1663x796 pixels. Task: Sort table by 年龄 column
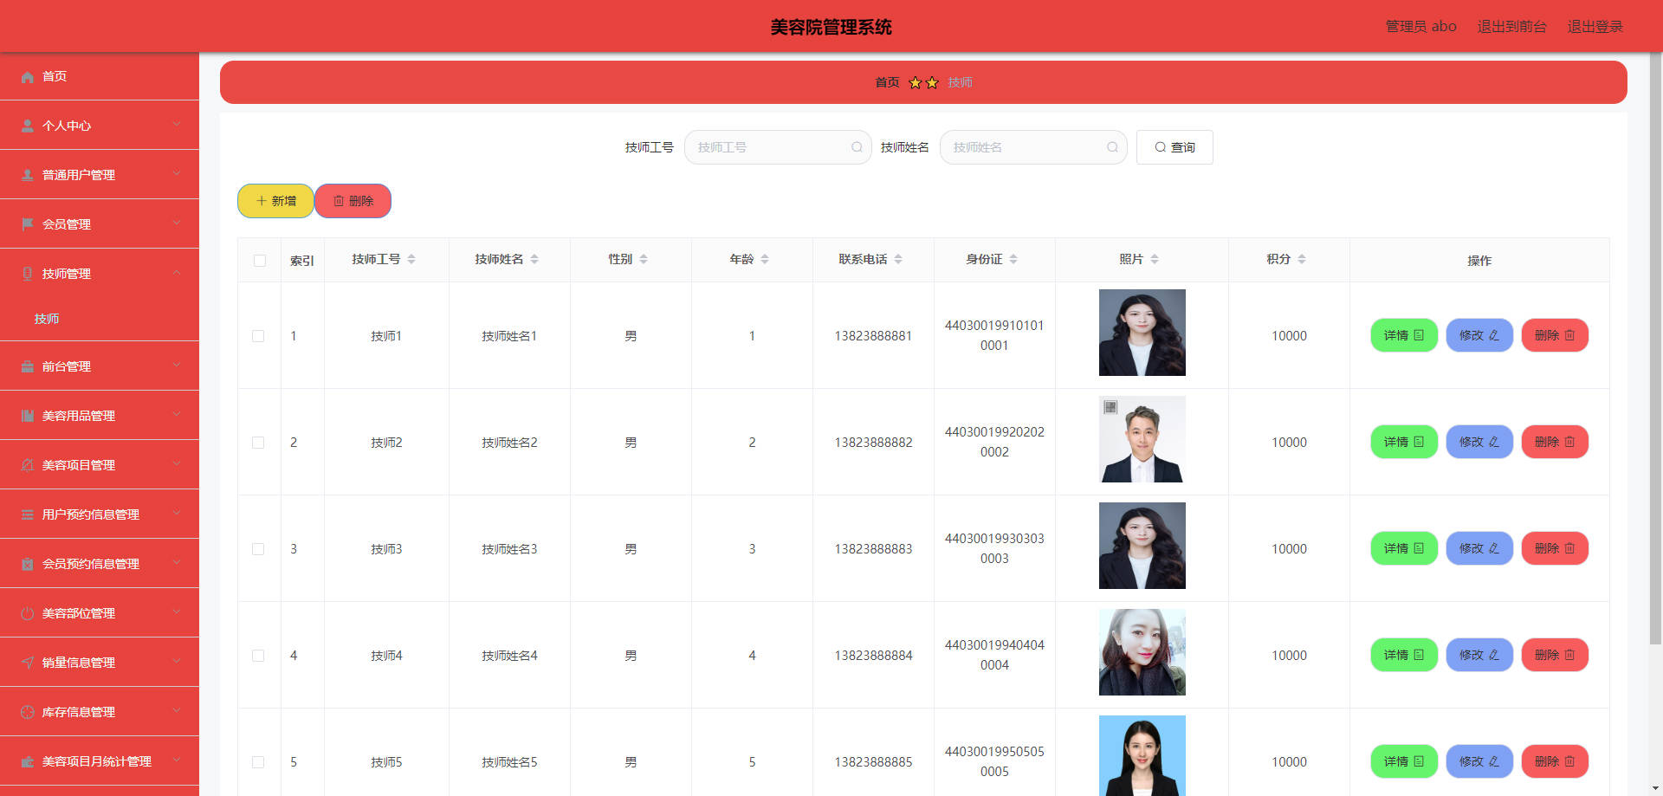click(x=765, y=260)
